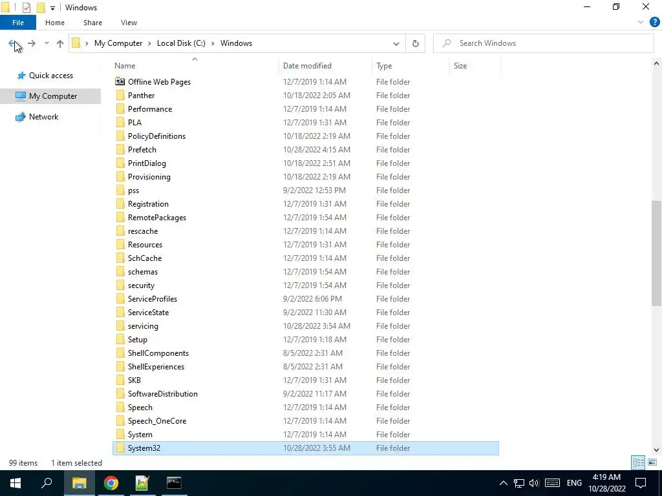Open Command Prompt from the taskbar
This screenshot has height=496, width=662.
pyautogui.click(x=174, y=483)
